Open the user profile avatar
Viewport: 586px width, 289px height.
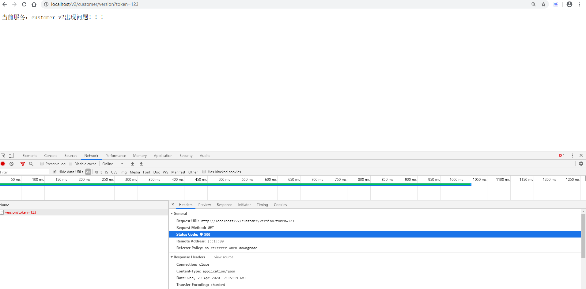coord(569,4)
